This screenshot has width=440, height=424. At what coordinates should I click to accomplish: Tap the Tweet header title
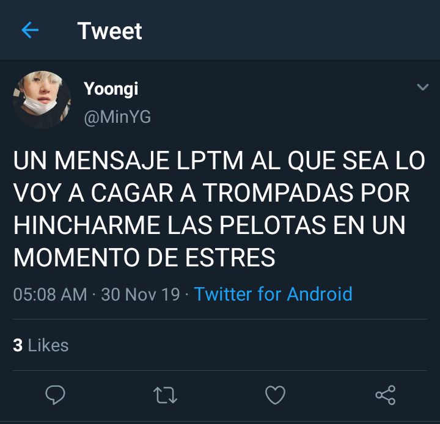coord(109,31)
